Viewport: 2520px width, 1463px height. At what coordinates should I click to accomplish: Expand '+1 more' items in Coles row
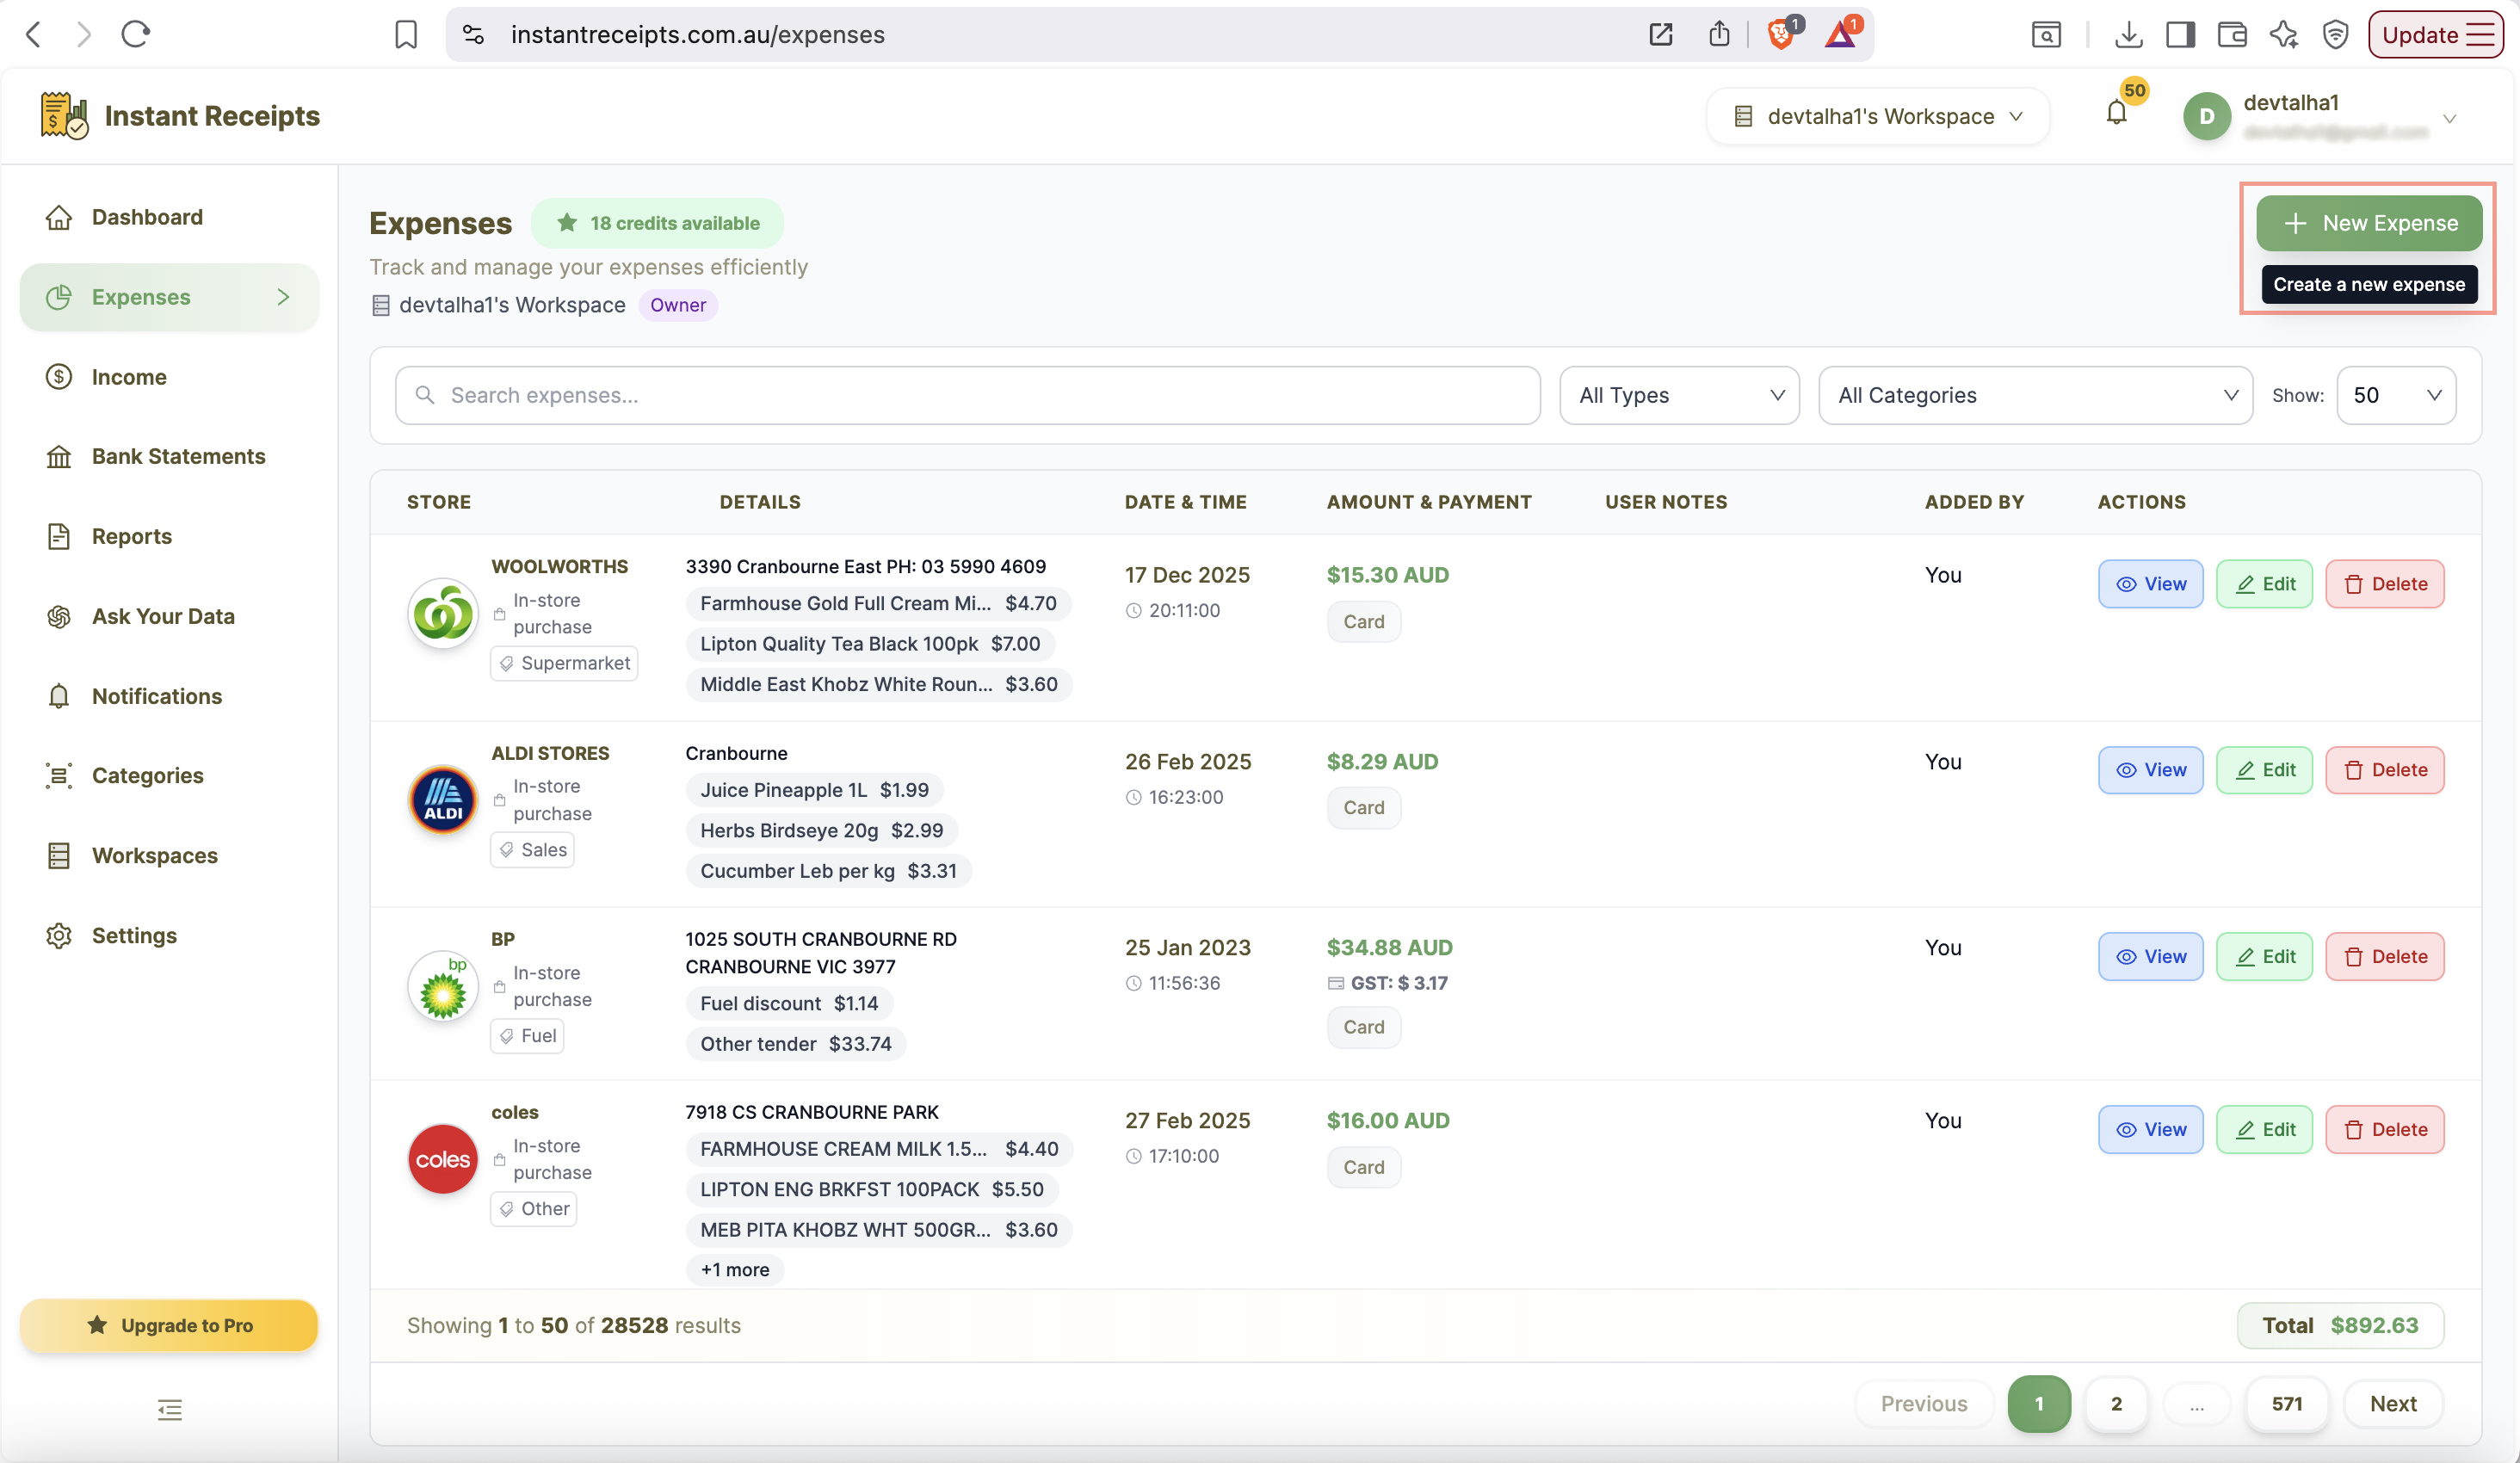[x=735, y=1269]
